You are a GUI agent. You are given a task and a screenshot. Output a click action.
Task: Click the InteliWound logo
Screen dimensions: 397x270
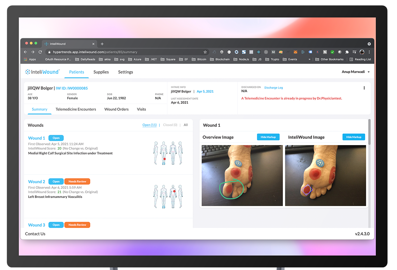[42, 72]
